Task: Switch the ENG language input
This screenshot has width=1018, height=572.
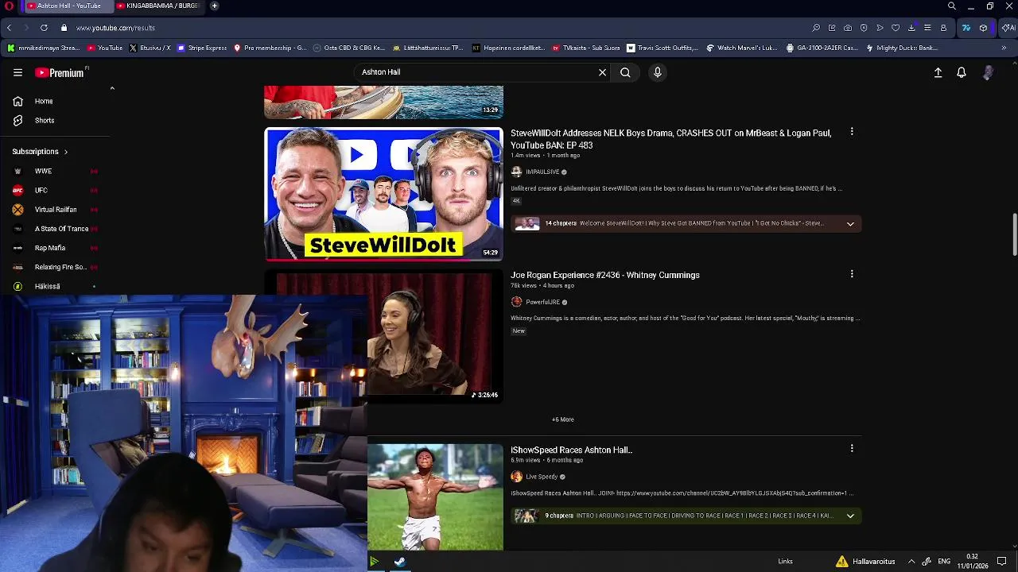Action: 944,562
